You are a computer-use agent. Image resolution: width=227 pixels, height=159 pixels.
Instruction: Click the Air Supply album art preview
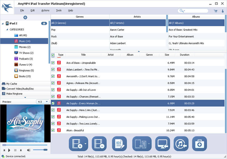(x=25, y=124)
